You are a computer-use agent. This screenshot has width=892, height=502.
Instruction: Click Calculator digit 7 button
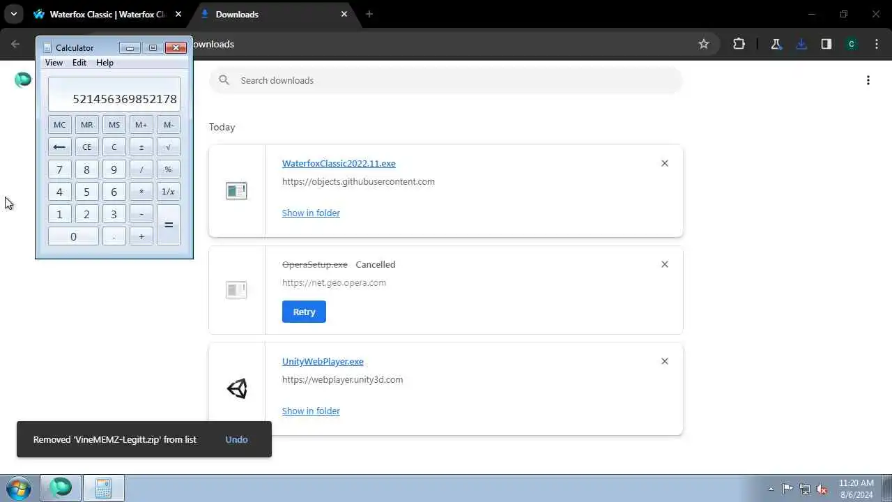pyautogui.click(x=59, y=169)
